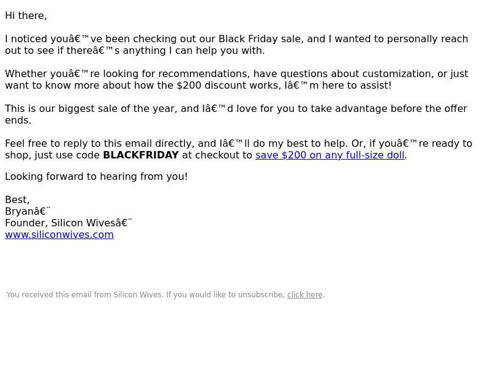The height and width of the screenshot is (367, 490).
Task: Click the phrase 'at checkout to'
Action: (217, 155)
